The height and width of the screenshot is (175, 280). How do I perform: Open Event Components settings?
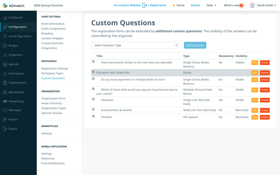(x=53, y=28)
